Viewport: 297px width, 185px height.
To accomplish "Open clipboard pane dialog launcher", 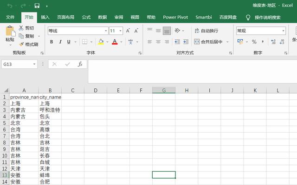I will pos(42,53).
